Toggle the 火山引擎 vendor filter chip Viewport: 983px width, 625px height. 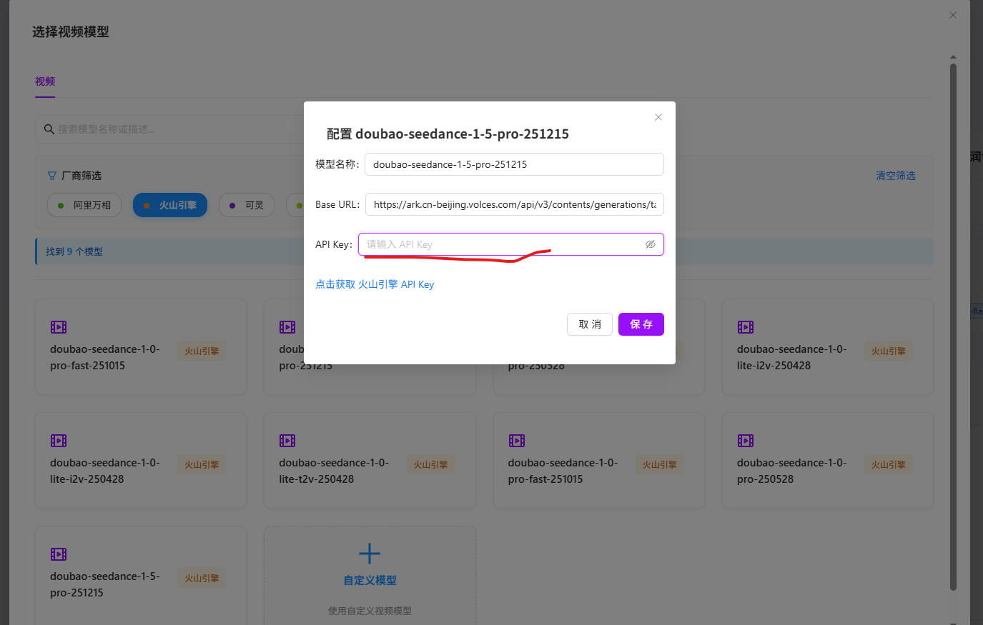(170, 205)
